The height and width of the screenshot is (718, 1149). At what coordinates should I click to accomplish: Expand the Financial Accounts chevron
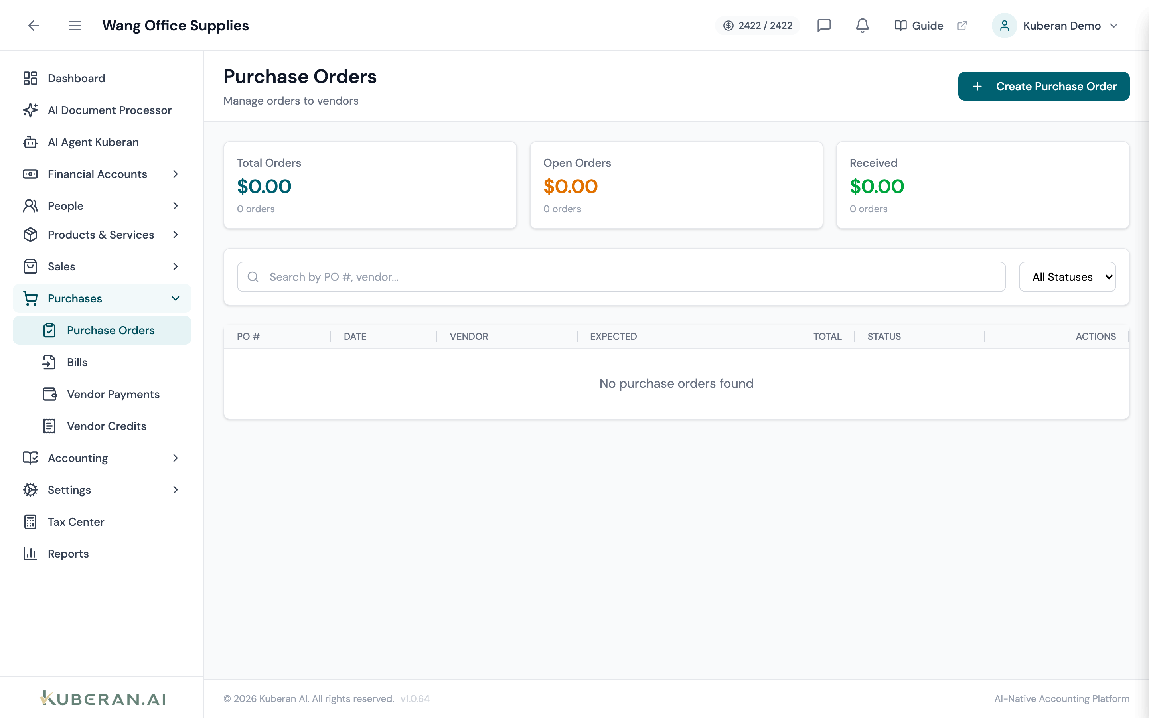175,174
